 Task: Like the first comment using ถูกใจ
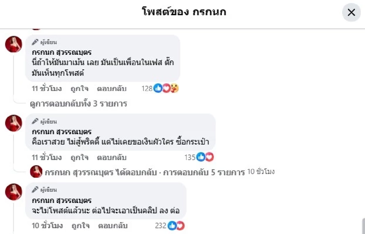pyautogui.click(x=80, y=89)
